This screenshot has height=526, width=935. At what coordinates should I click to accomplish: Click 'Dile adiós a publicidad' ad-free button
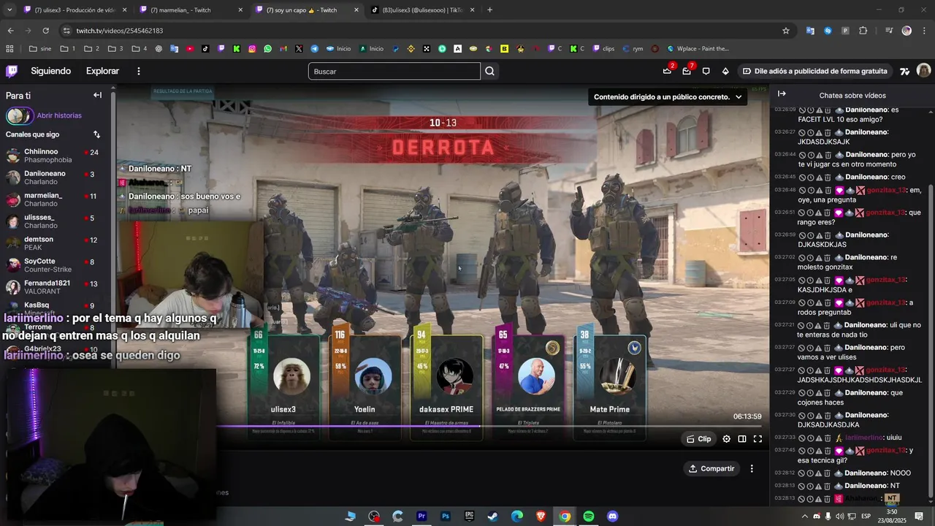click(x=814, y=71)
